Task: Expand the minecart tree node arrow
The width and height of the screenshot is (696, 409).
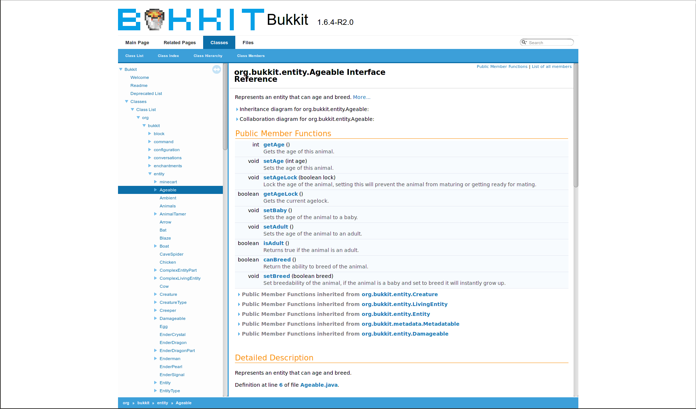Action: (155, 182)
